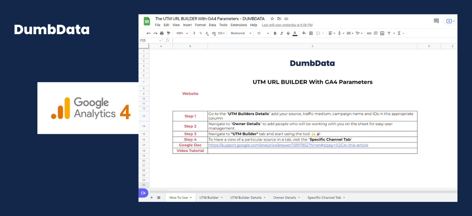The image size is (472, 216).
Task: Click the purple Meet camera icon
Action: point(143,193)
